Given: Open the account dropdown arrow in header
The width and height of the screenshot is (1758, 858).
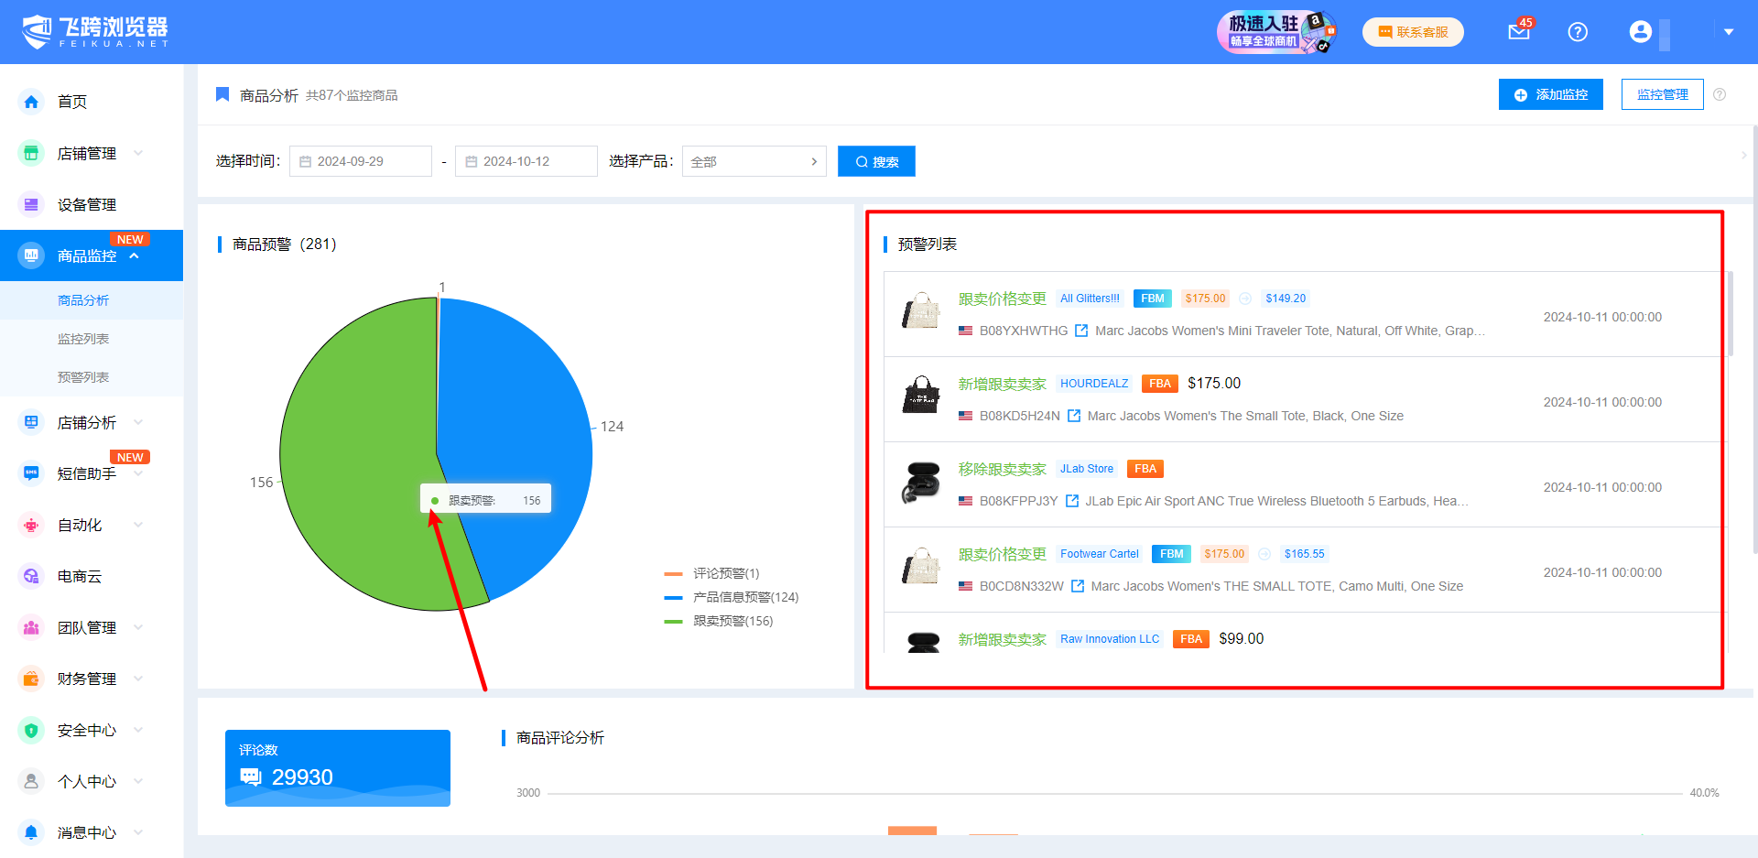Looking at the screenshot, I should [x=1728, y=32].
